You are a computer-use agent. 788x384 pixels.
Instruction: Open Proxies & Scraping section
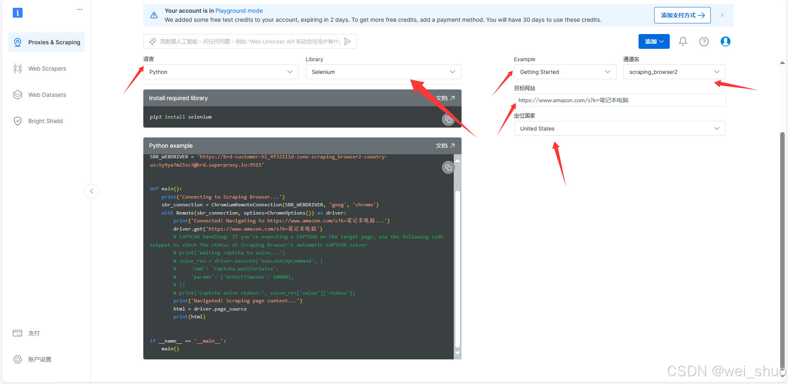46,42
